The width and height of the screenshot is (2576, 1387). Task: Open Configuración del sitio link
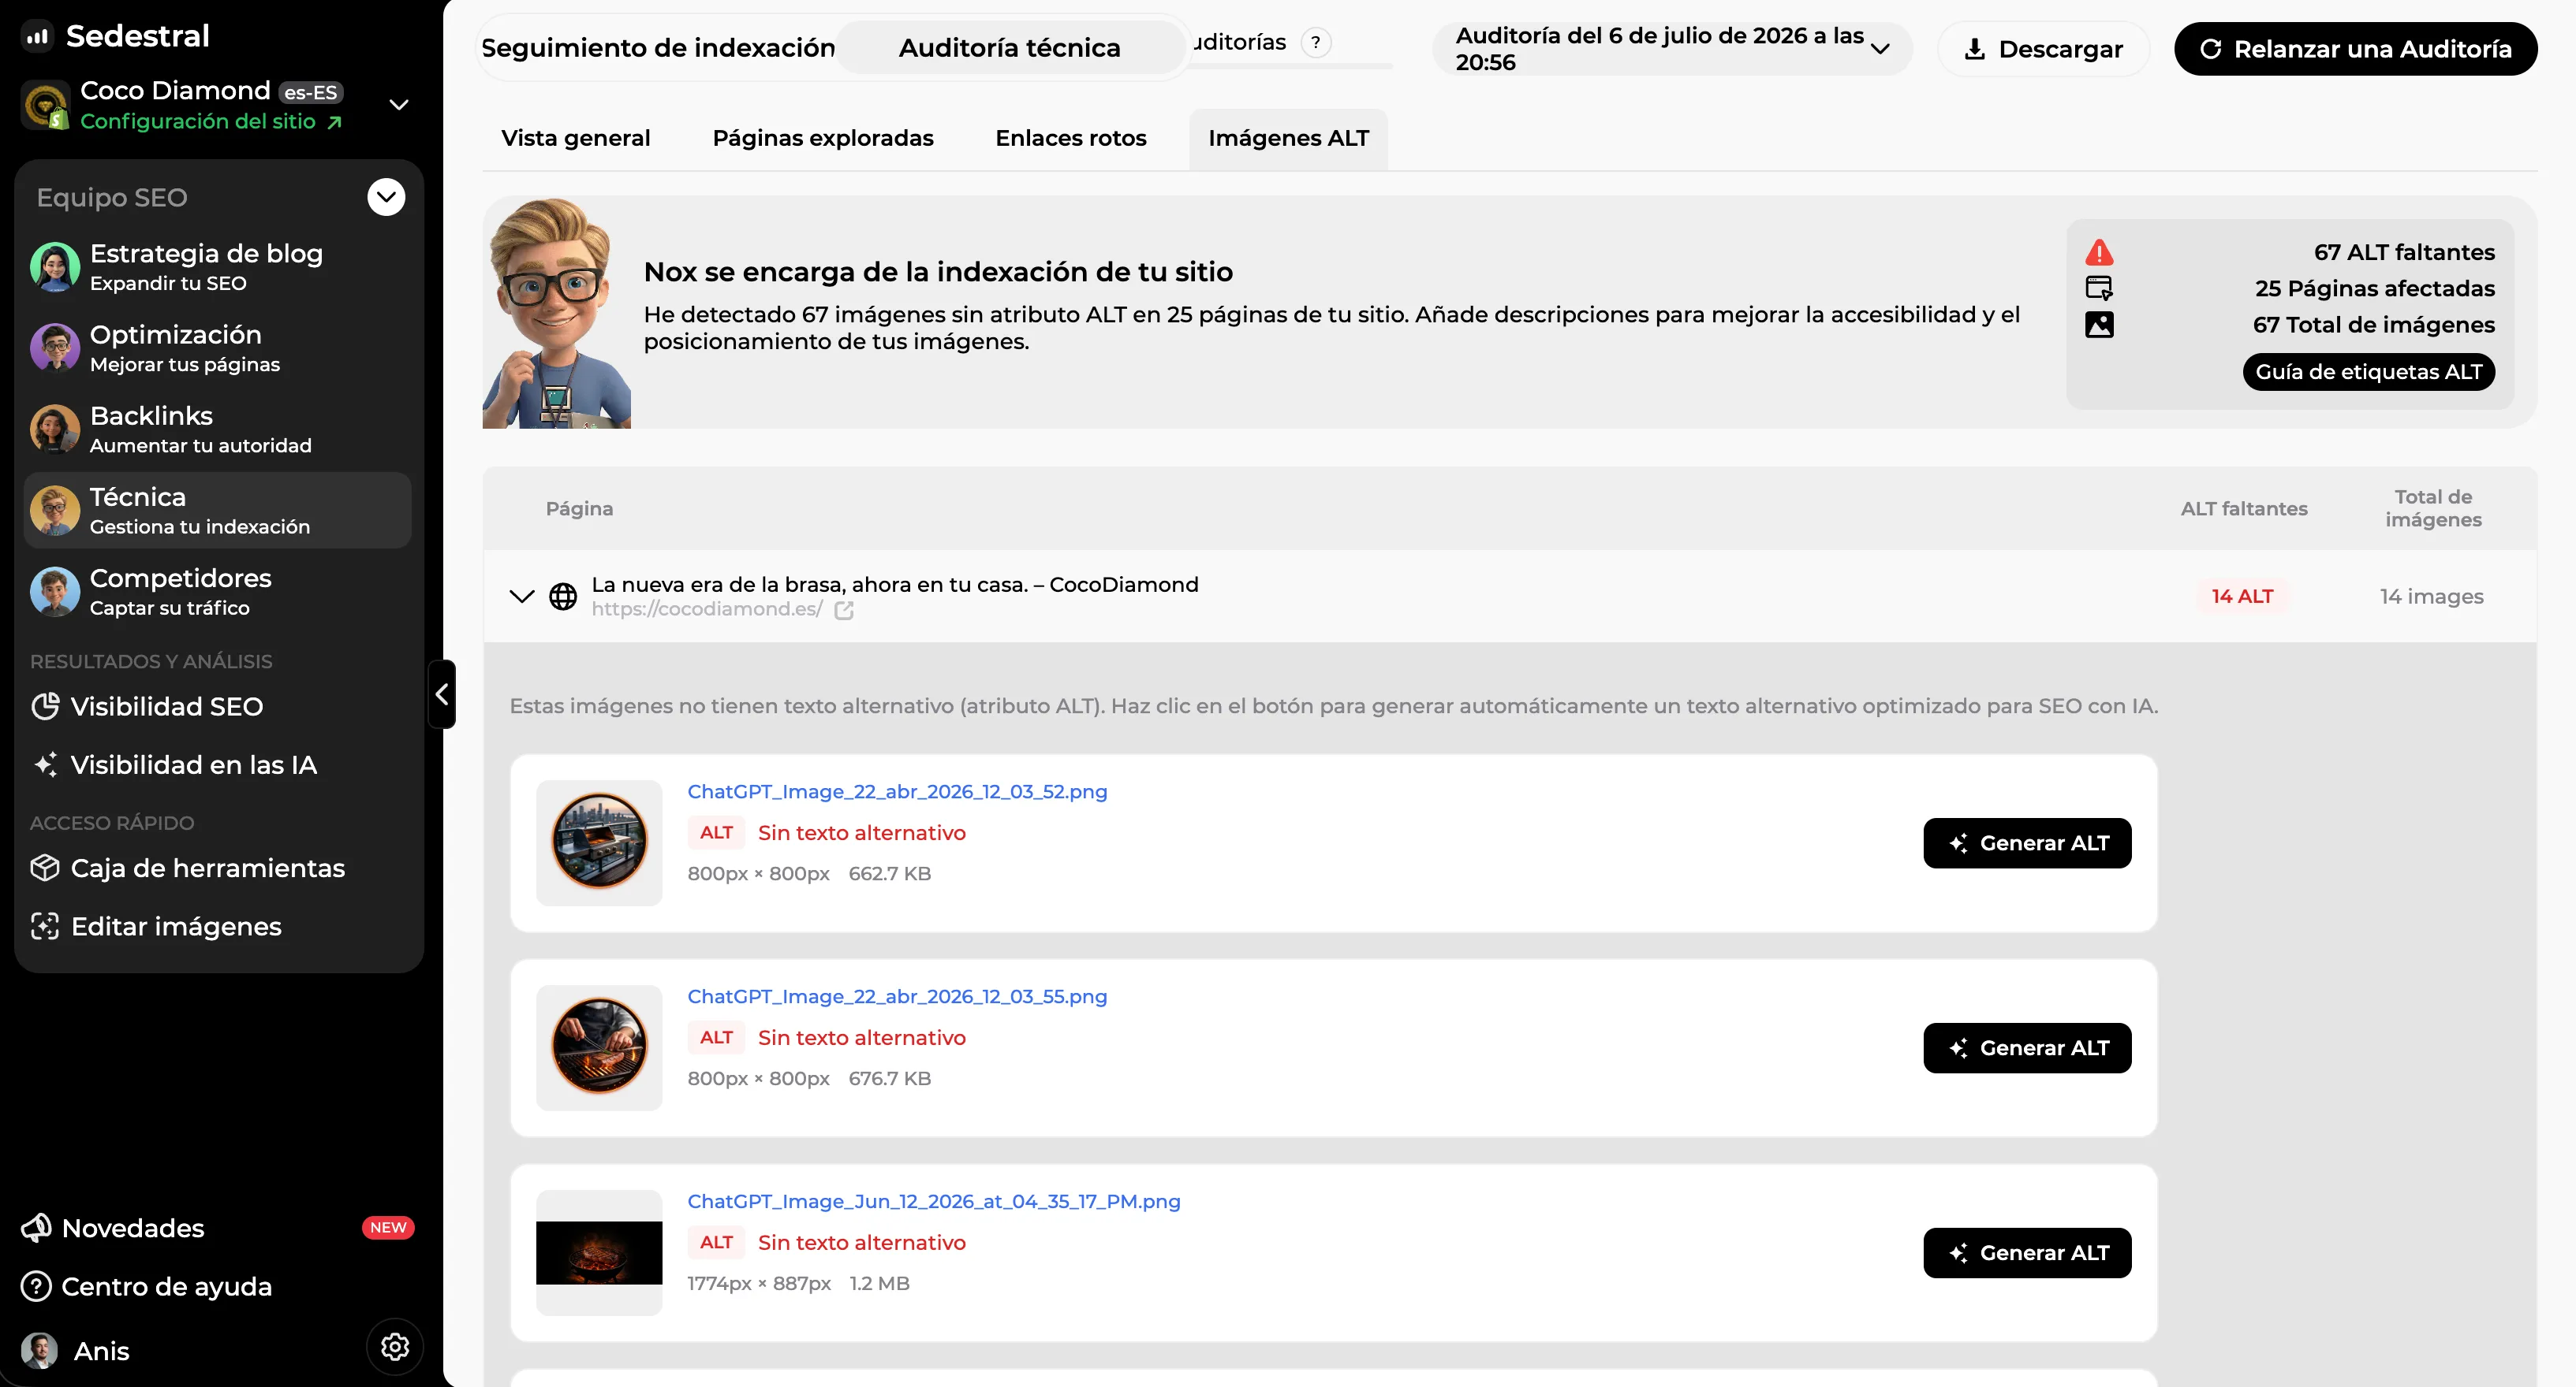[211, 122]
